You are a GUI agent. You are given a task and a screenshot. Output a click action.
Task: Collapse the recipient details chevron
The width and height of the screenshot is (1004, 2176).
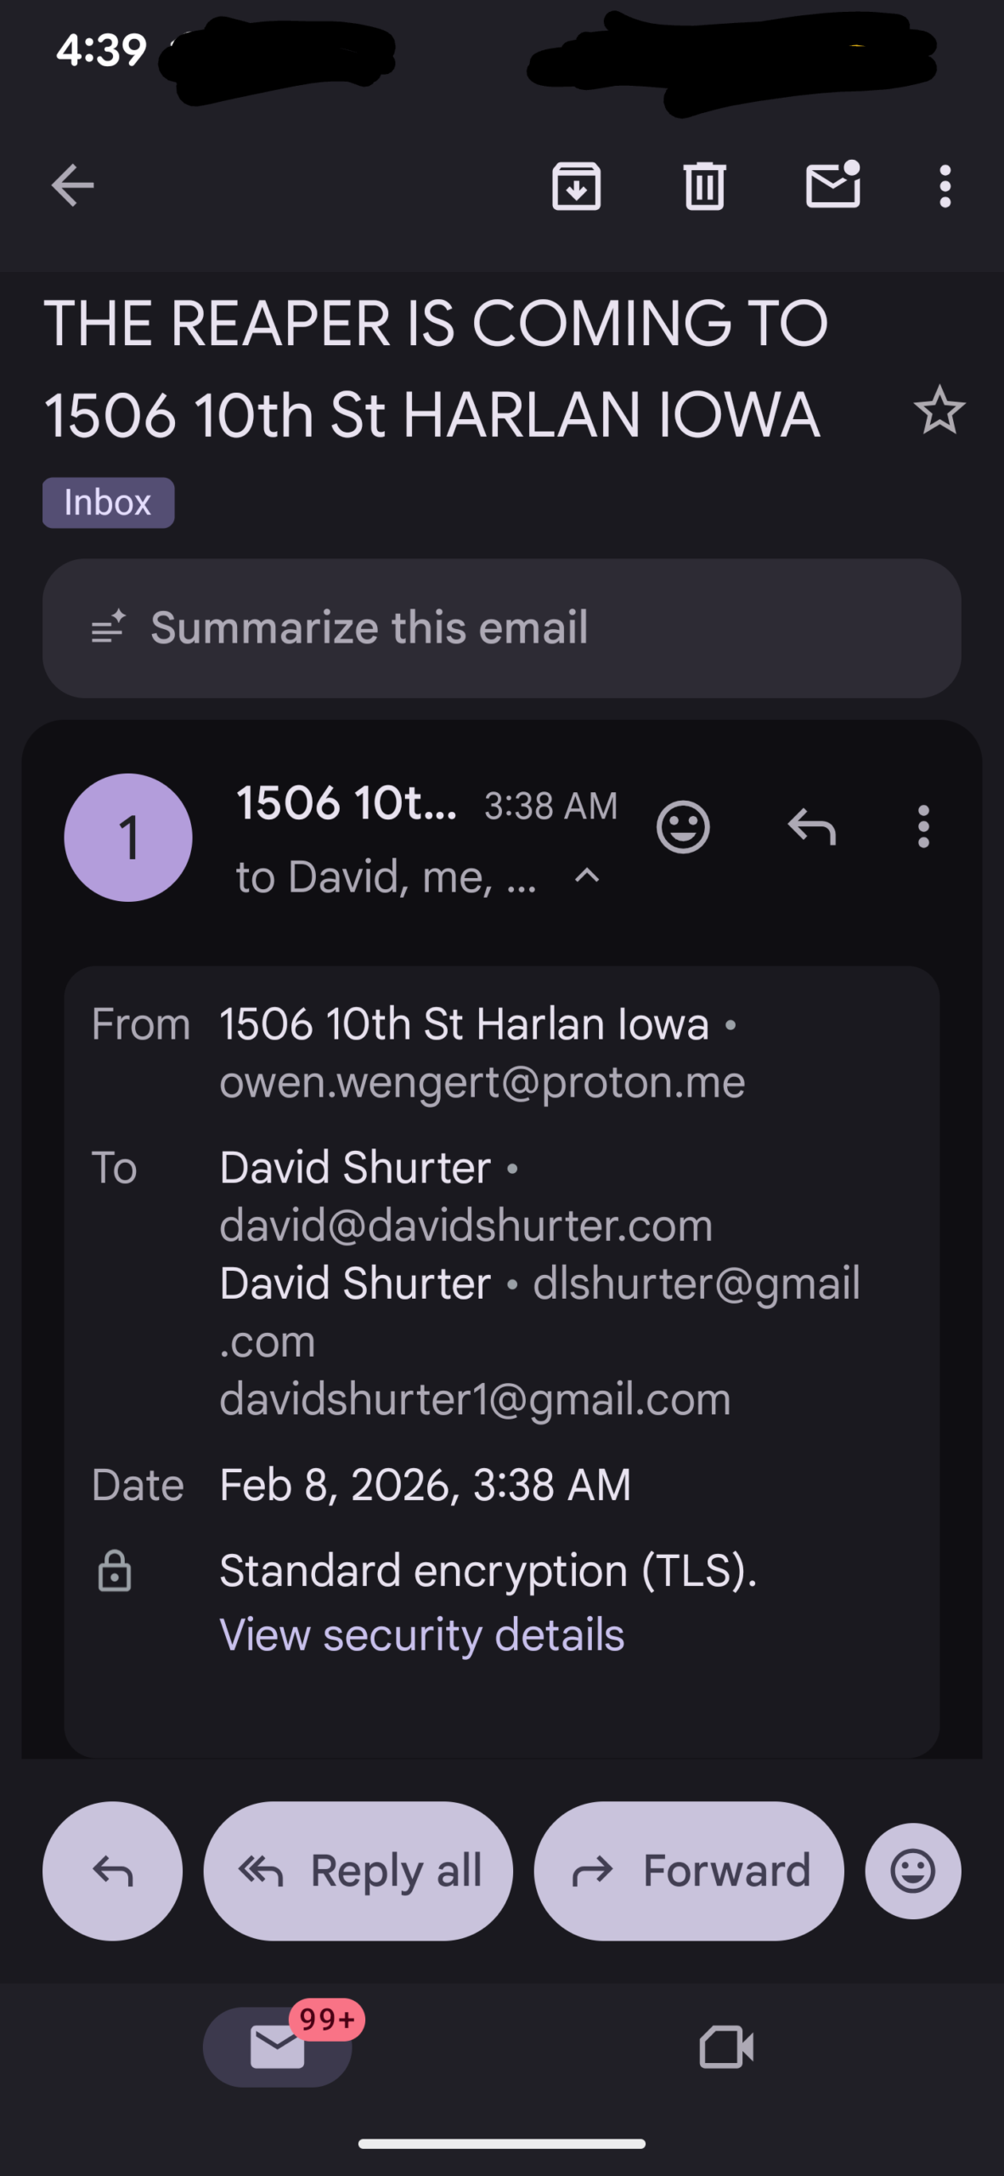(x=587, y=875)
